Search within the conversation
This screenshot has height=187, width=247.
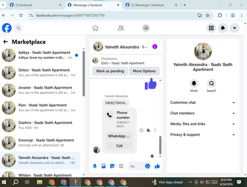tap(211, 84)
